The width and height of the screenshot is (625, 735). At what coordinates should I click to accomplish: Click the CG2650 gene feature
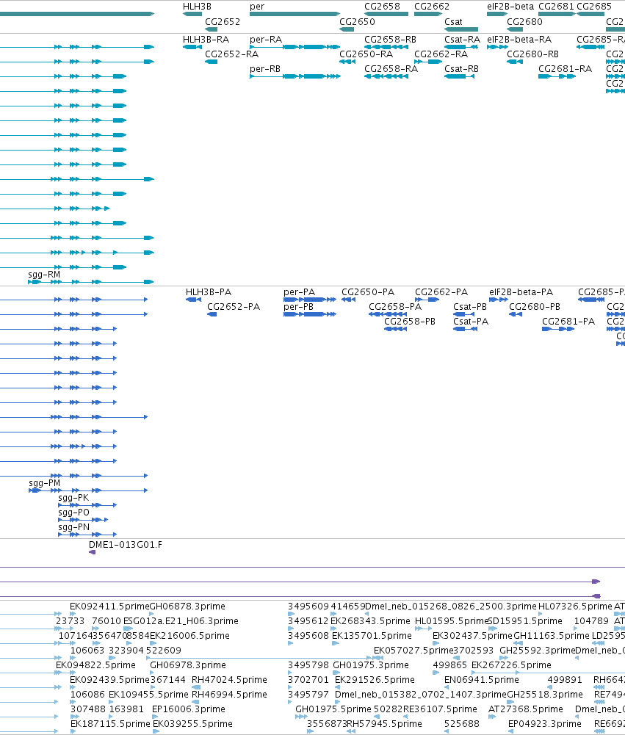pos(347,29)
